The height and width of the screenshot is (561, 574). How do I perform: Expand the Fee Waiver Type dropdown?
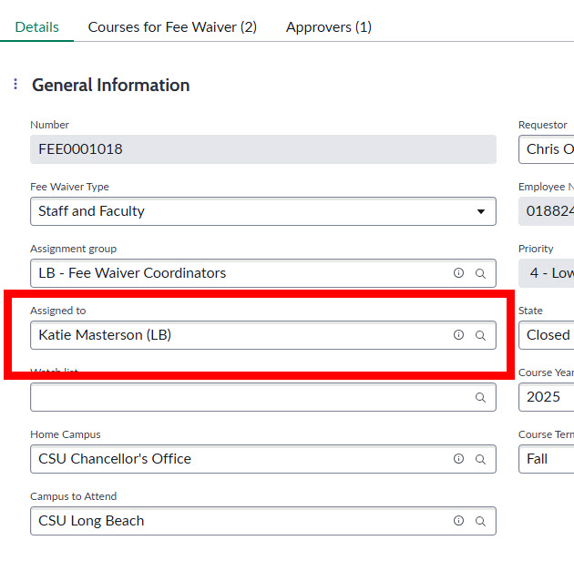(262, 211)
